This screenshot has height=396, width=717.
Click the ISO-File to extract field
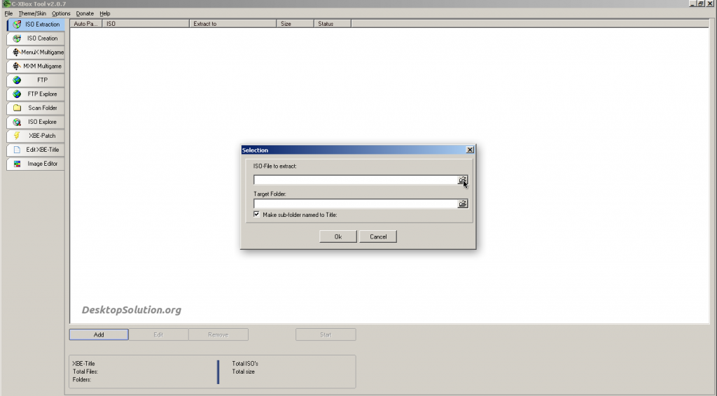click(x=355, y=180)
